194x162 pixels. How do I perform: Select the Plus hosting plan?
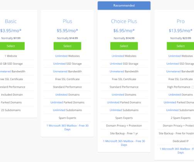click(x=67, y=46)
